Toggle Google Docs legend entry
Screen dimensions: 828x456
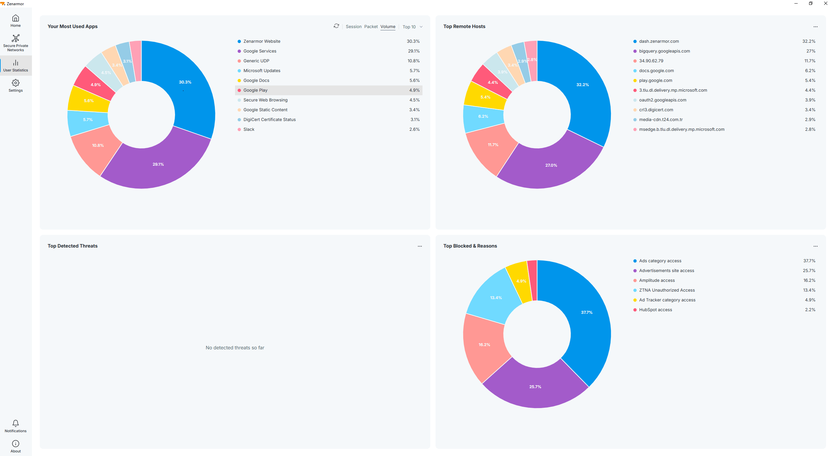click(x=329, y=81)
